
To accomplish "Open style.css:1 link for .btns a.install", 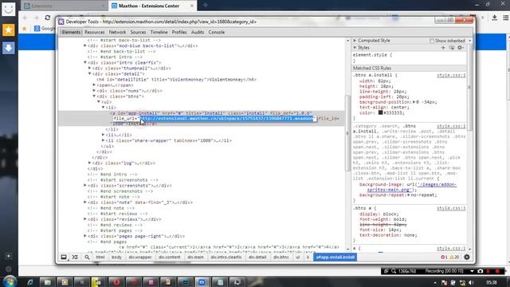I will [451, 75].
